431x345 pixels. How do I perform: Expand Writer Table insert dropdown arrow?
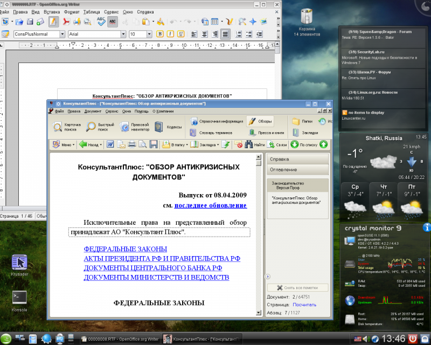[222, 22]
